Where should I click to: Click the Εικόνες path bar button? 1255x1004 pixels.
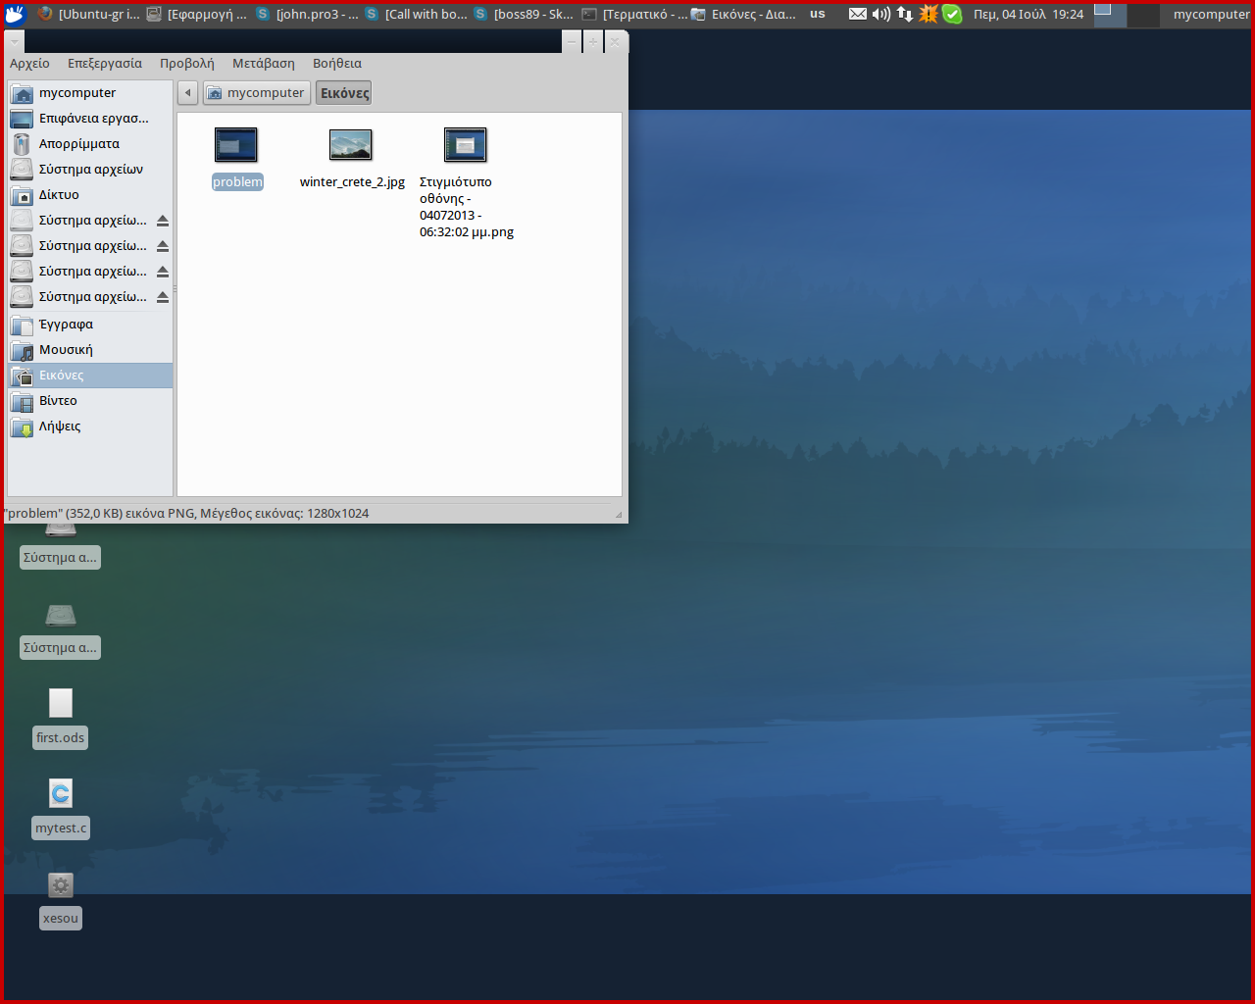(344, 93)
